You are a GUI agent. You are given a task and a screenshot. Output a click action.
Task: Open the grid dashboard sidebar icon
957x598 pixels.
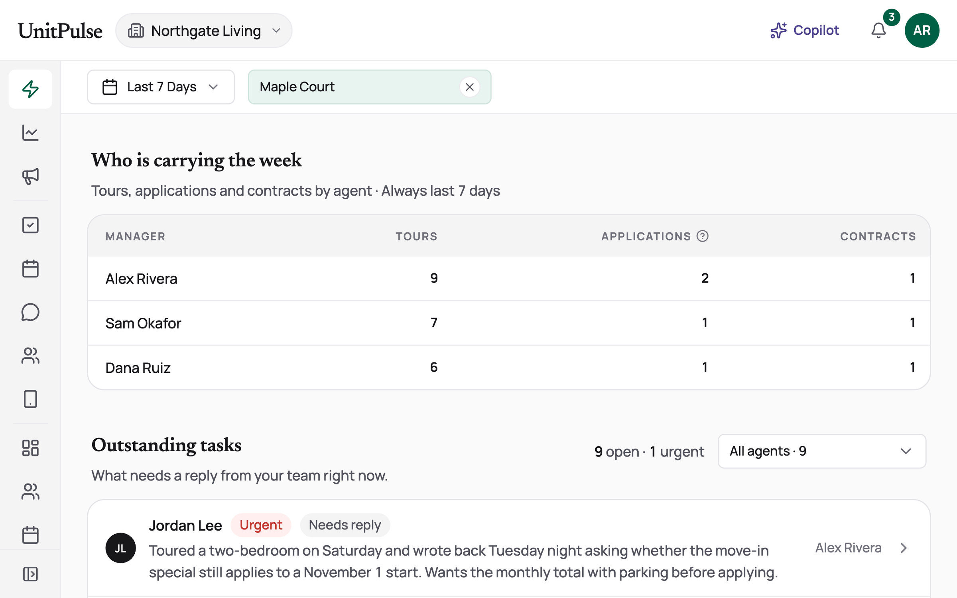(30, 448)
